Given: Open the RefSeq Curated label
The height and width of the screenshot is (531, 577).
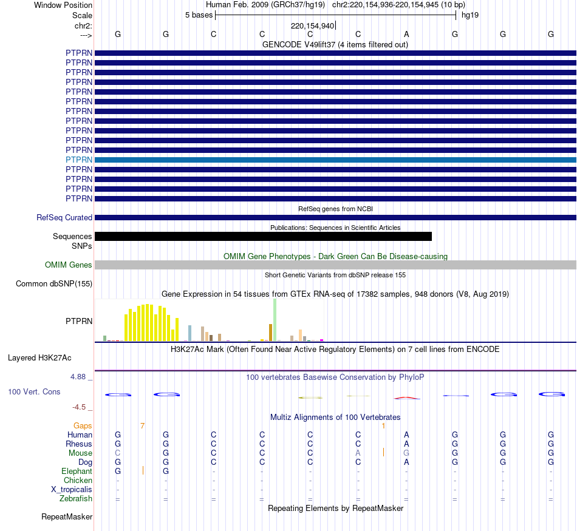Looking at the screenshot, I should click(x=64, y=218).
